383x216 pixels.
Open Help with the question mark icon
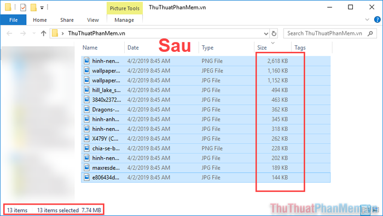pos(378,20)
